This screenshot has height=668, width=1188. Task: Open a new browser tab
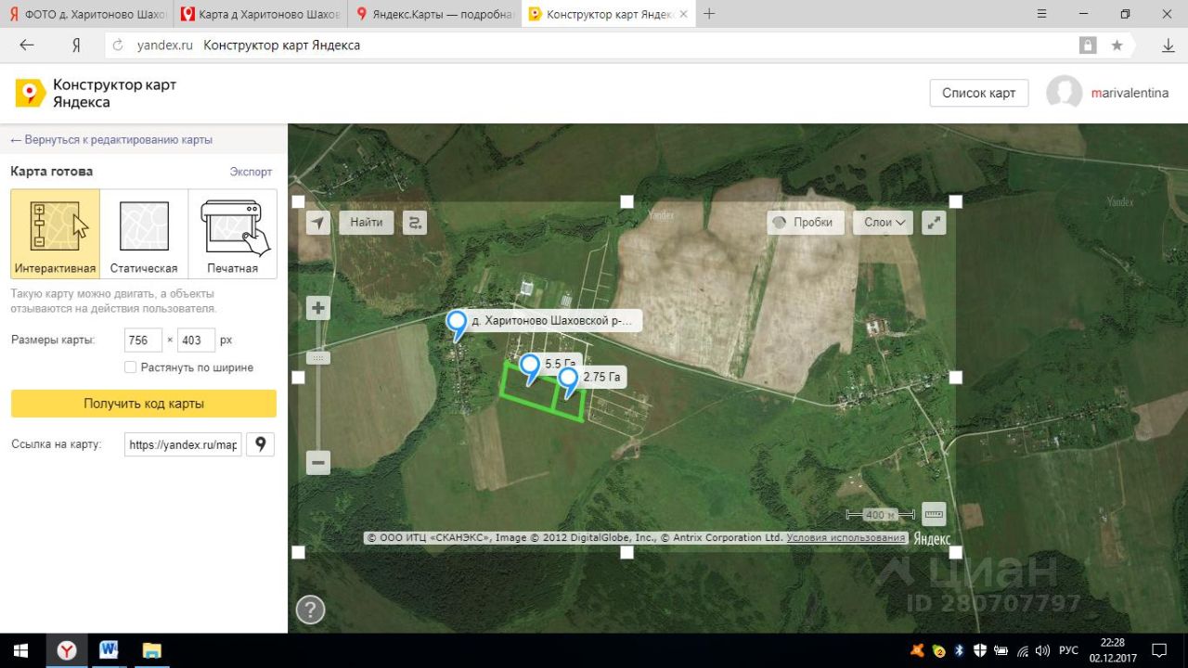(x=709, y=14)
